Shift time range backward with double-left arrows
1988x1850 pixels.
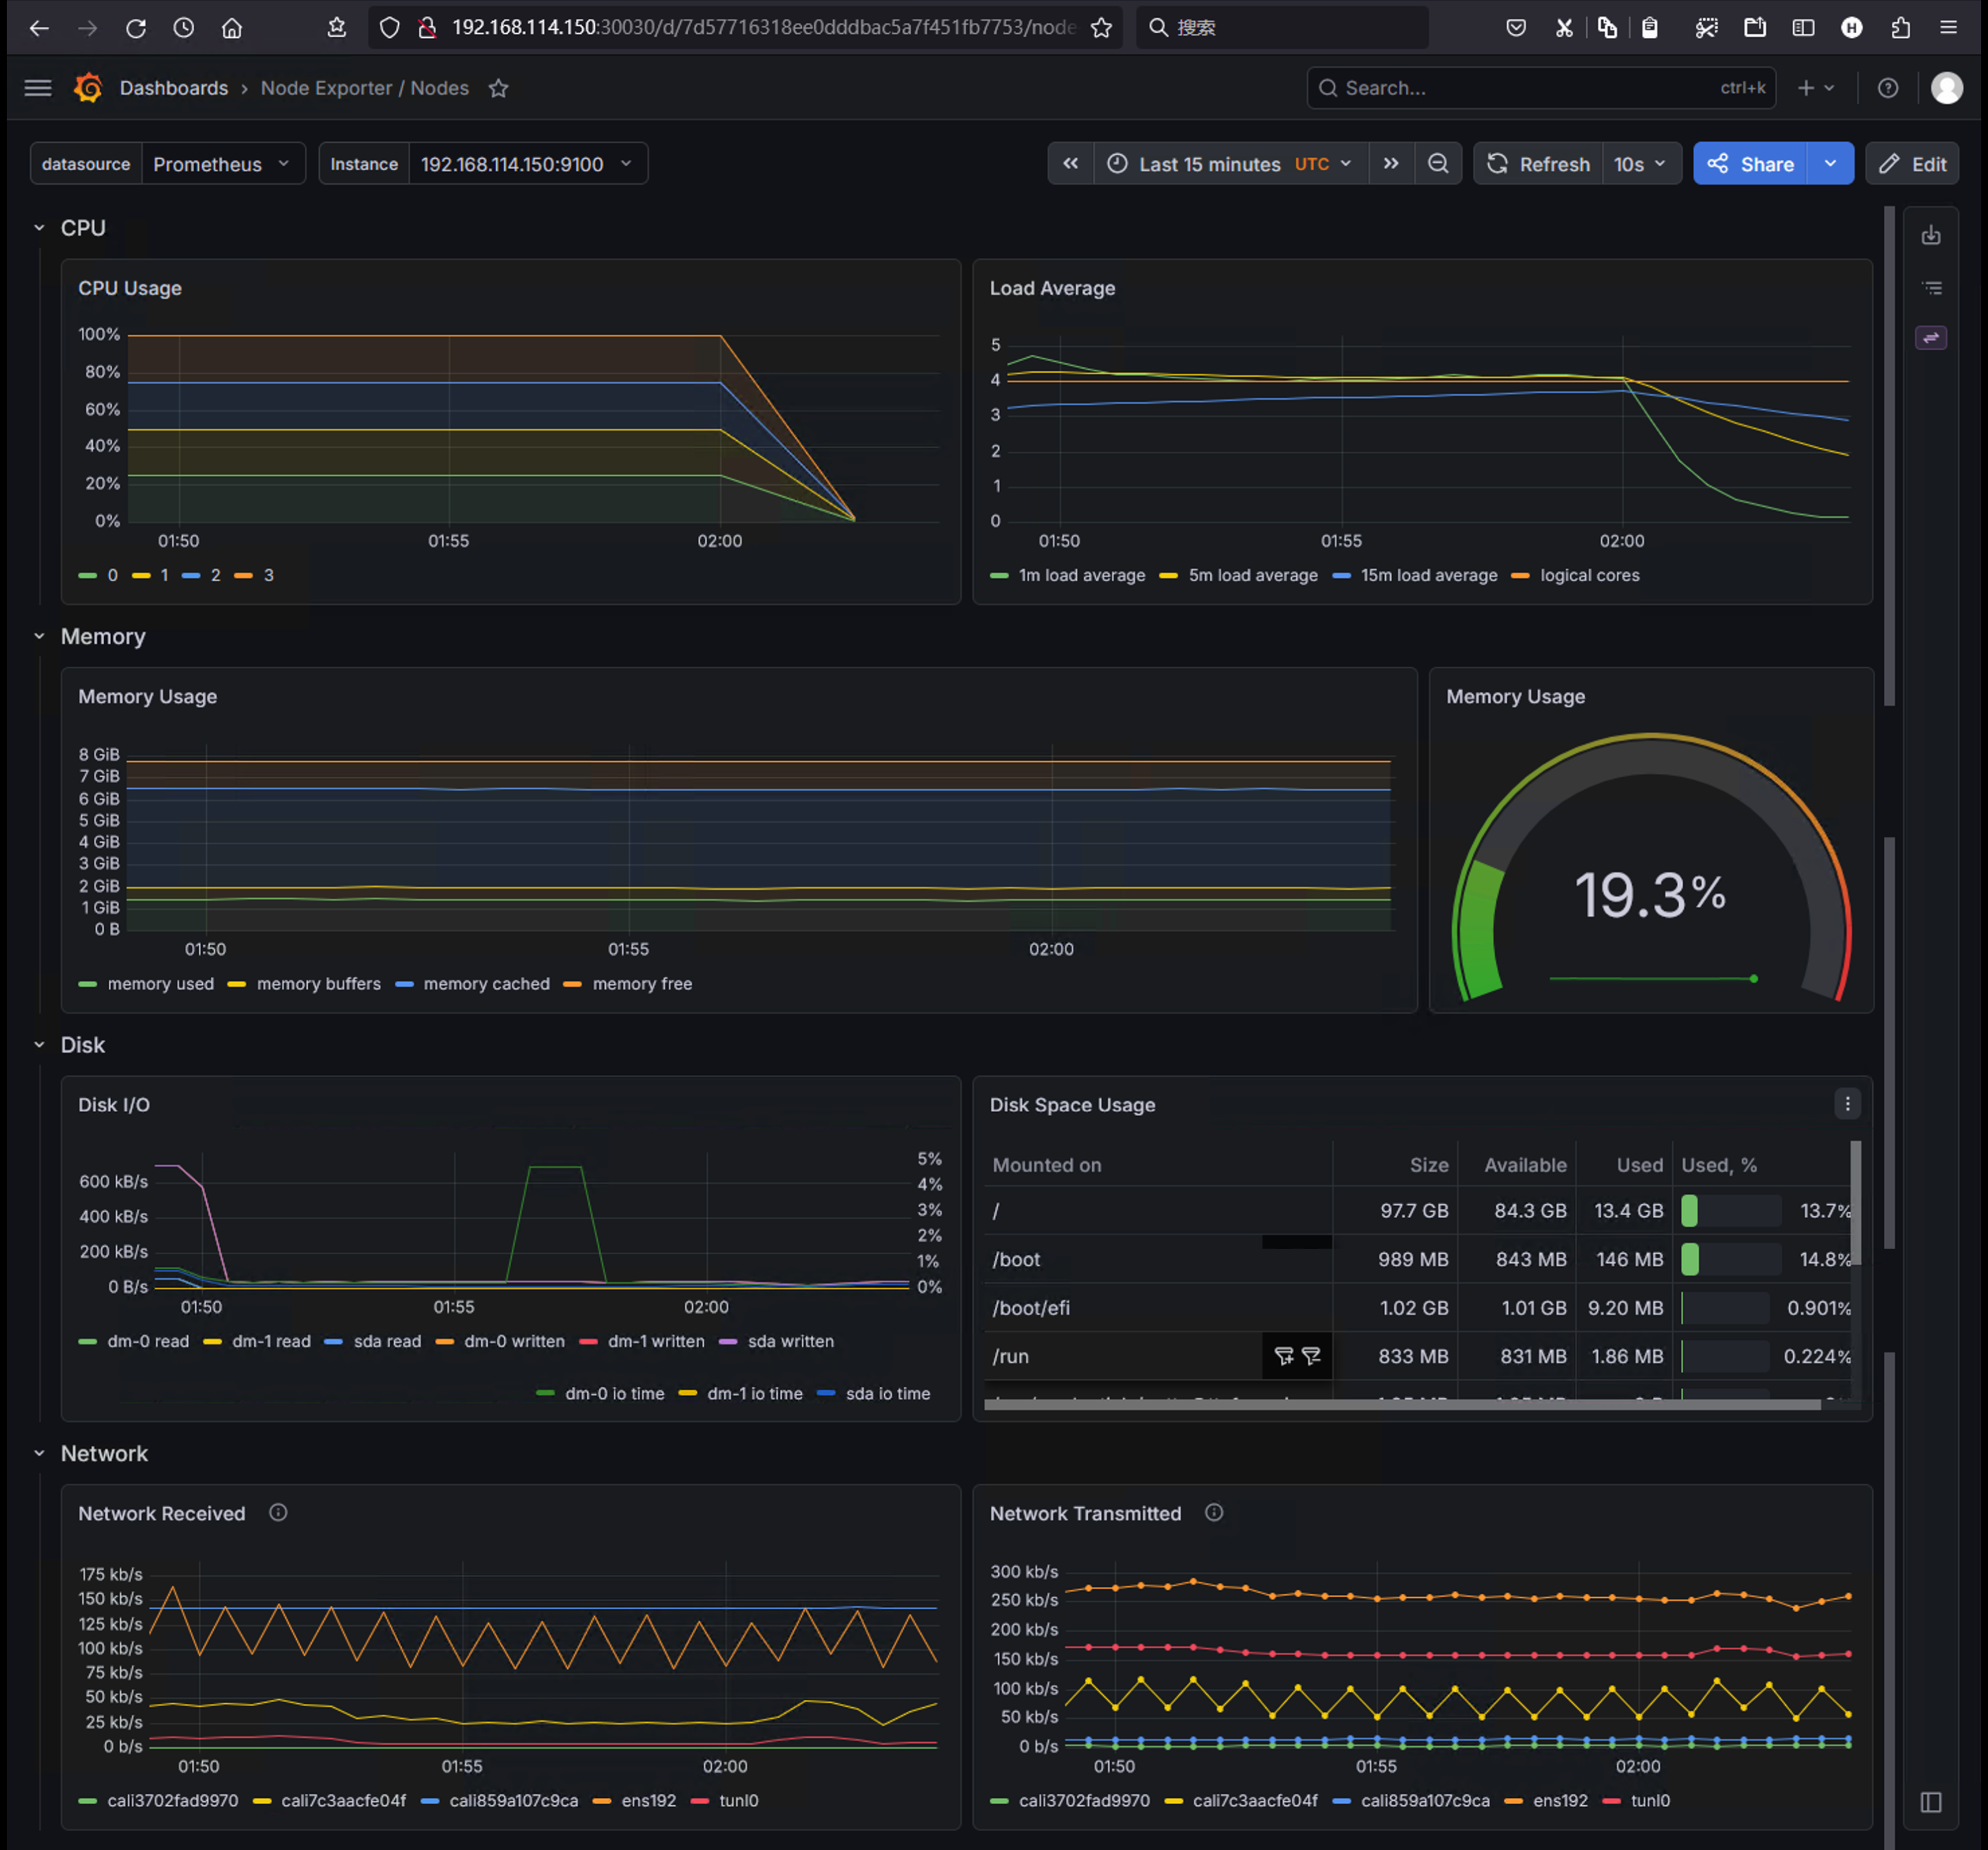pos(1070,164)
